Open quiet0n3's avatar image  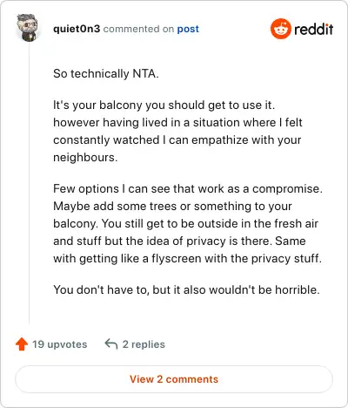tap(28, 28)
